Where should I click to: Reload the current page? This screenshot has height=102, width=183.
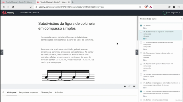[x=13, y=7]
